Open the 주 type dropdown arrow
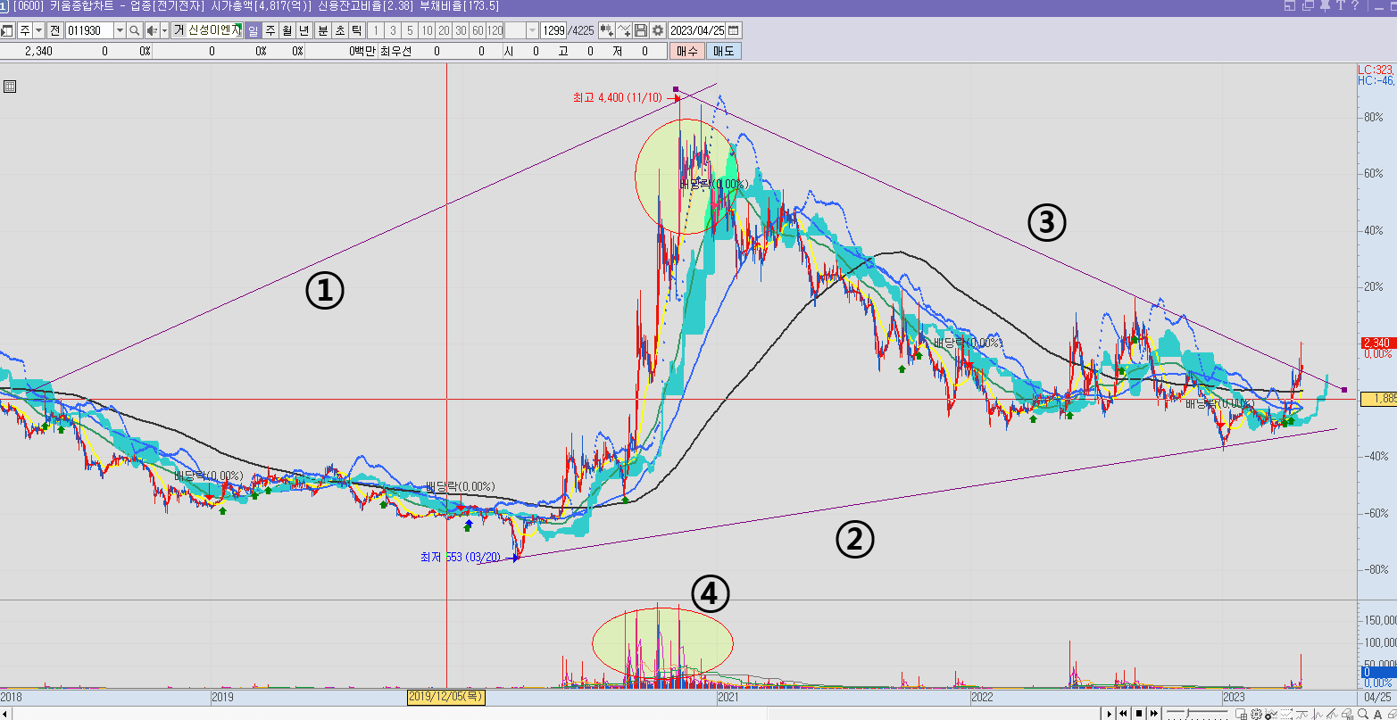 [x=38, y=30]
